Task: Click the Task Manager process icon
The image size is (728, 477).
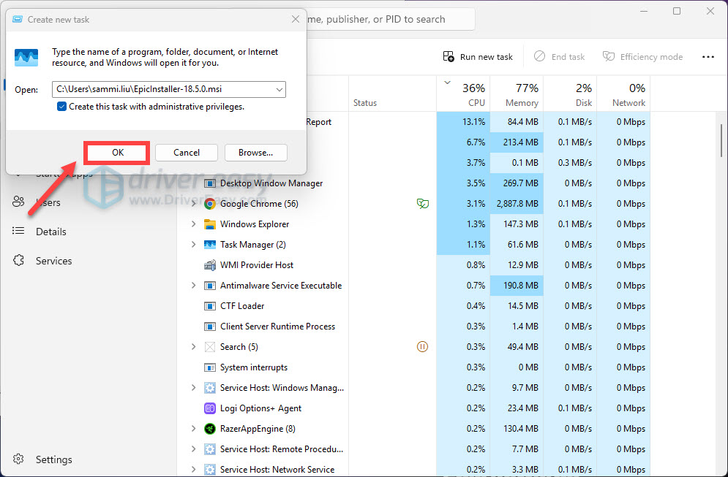Action: coord(210,245)
